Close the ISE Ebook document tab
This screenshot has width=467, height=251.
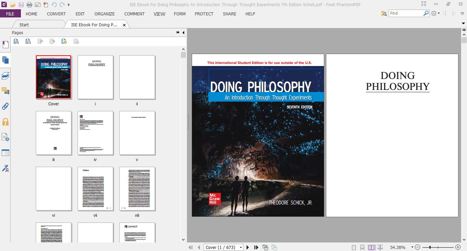(x=124, y=25)
